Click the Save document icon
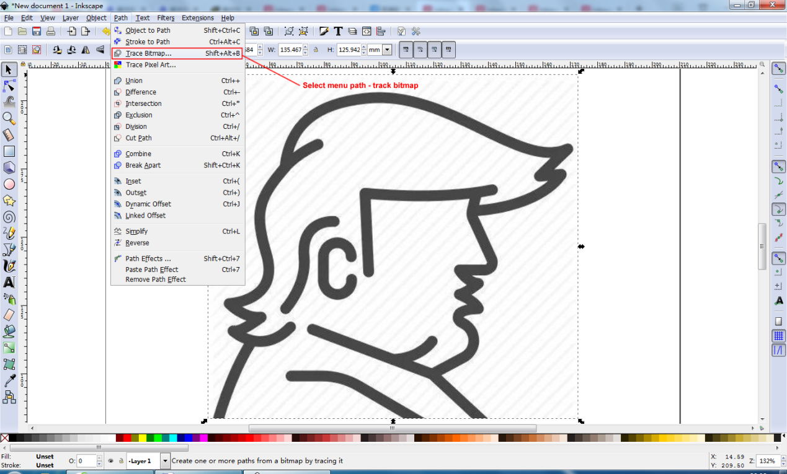Image resolution: width=787 pixels, height=474 pixels. click(37, 31)
